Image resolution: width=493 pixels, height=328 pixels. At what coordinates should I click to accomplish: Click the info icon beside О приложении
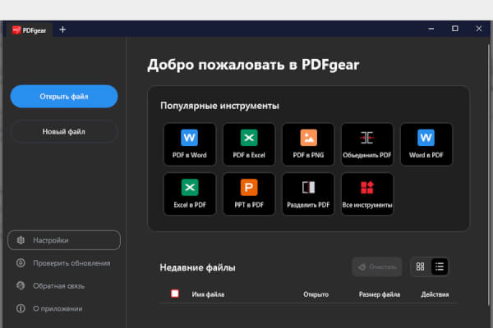(x=21, y=308)
